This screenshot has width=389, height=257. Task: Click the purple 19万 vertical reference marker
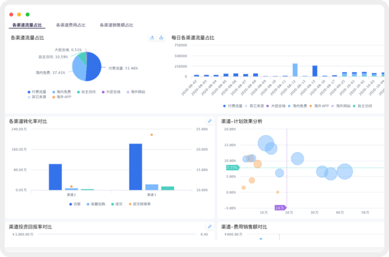click(x=280, y=208)
